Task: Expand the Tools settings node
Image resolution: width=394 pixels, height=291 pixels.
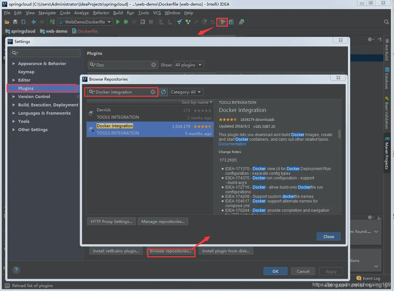Action: (x=14, y=121)
